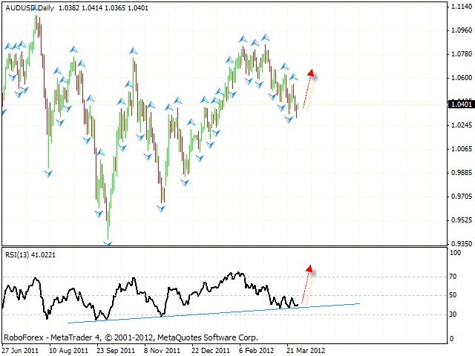This screenshot has height=356, width=475.
Task: Select the blue trendline in the RSI window
Action: pos(214,313)
